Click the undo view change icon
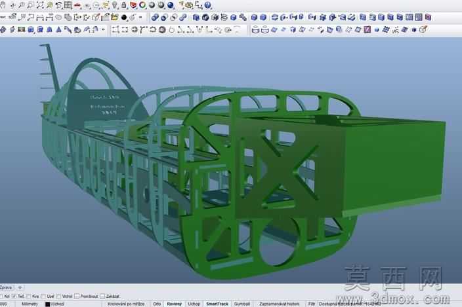Screen dimensions: 462x307 [58, 5]
